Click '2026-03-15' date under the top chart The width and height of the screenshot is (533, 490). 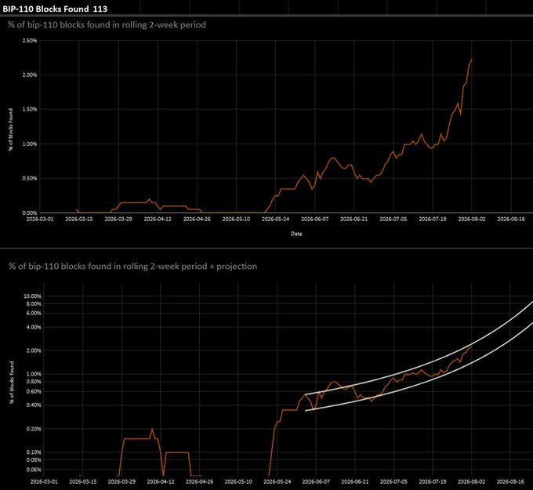point(79,219)
